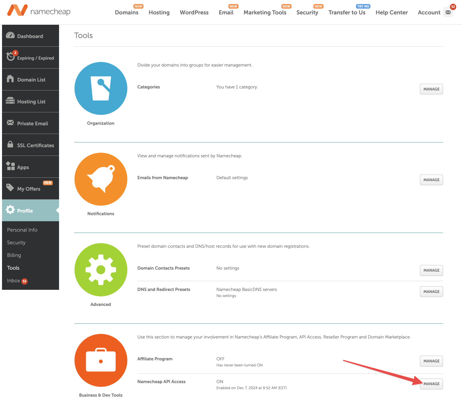The image size is (462, 403).
Task: Open the SSL Certificates padlock icon
Action: (x=10, y=145)
